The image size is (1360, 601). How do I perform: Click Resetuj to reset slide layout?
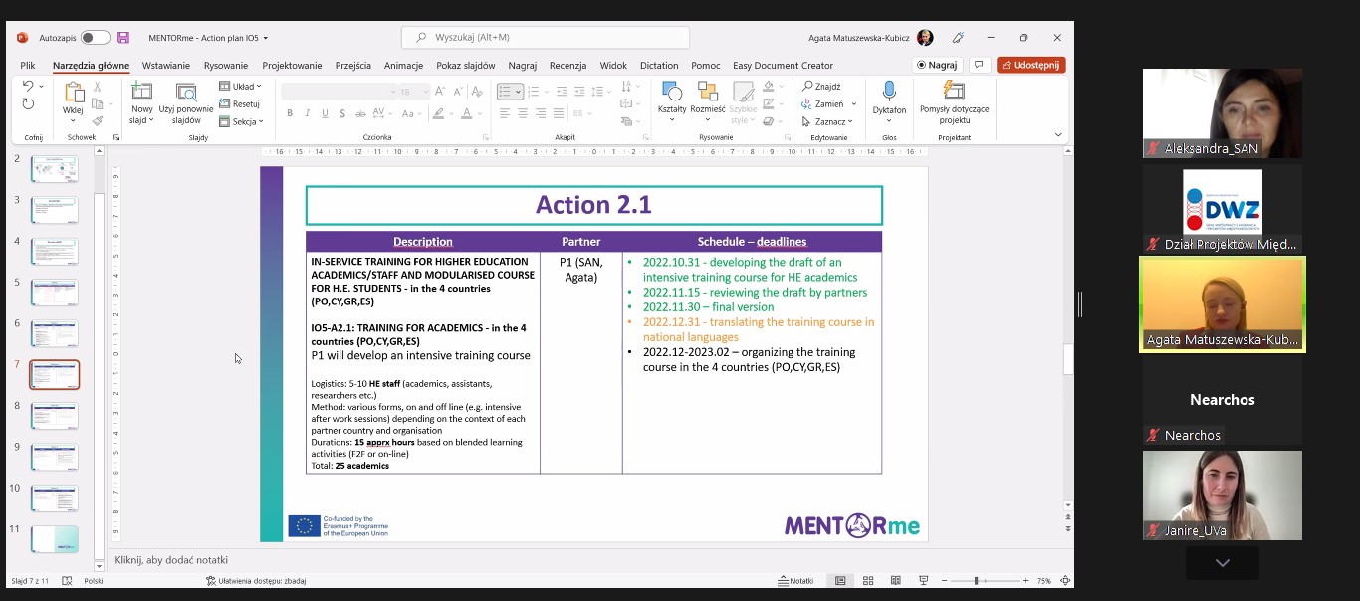[240, 103]
